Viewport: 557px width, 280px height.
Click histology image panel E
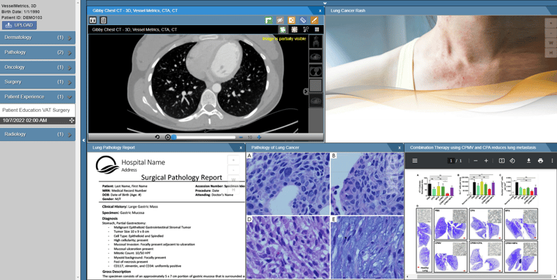368,247
